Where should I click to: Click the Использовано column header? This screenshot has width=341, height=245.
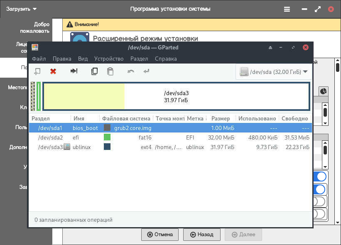pos(257,118)
